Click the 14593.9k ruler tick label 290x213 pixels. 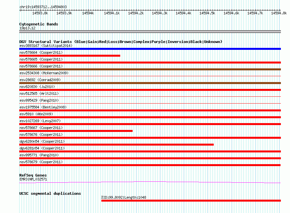tap(64, 13)
